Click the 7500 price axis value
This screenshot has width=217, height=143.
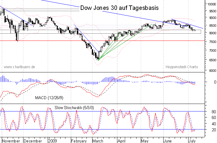pos(213,42)
